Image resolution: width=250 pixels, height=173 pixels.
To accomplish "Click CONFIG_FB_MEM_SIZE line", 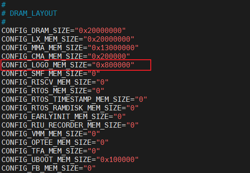I will pyautogui.click(x=49, y=168).
